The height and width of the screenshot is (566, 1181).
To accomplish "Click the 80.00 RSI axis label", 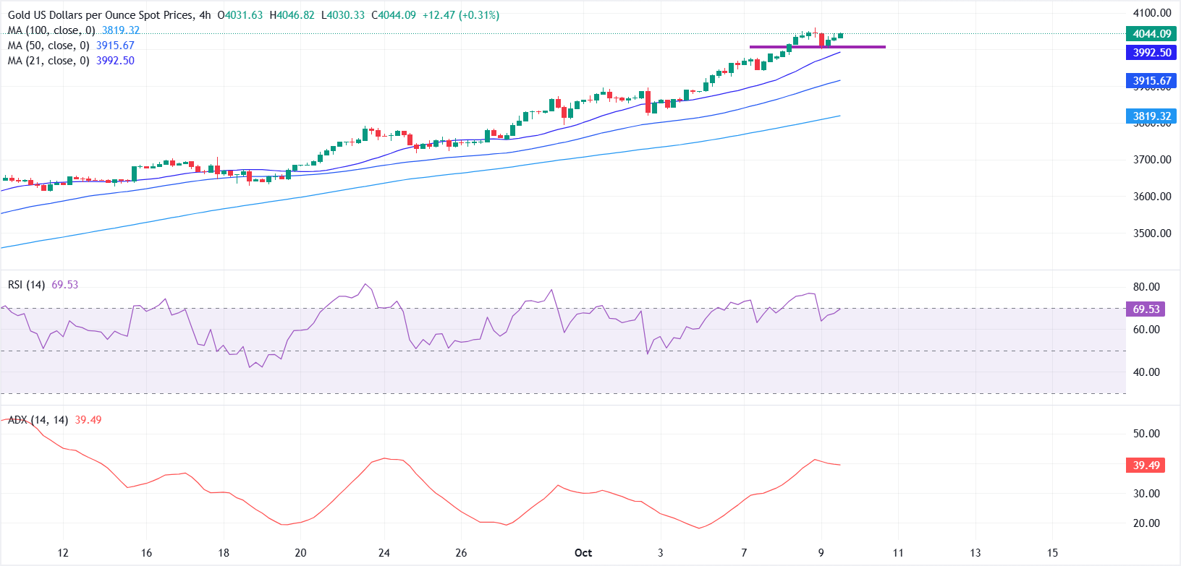I will pos(1146,287).
